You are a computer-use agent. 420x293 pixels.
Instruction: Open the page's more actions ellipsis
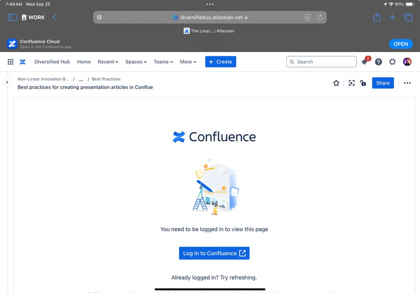[x=407, y=83]
